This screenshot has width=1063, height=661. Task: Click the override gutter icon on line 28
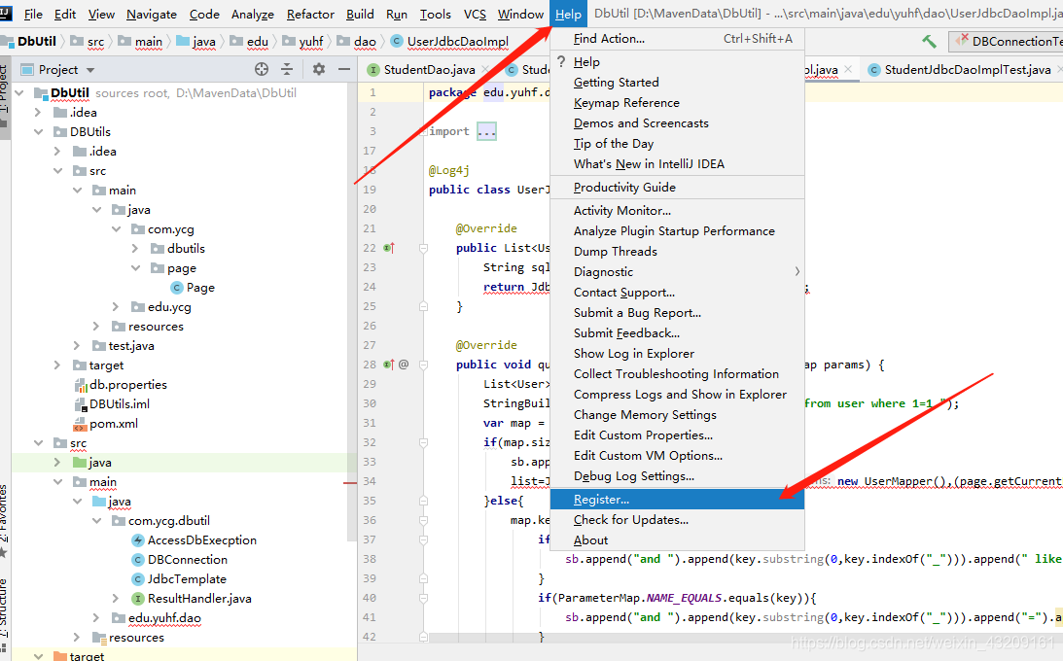pos(388,365)
